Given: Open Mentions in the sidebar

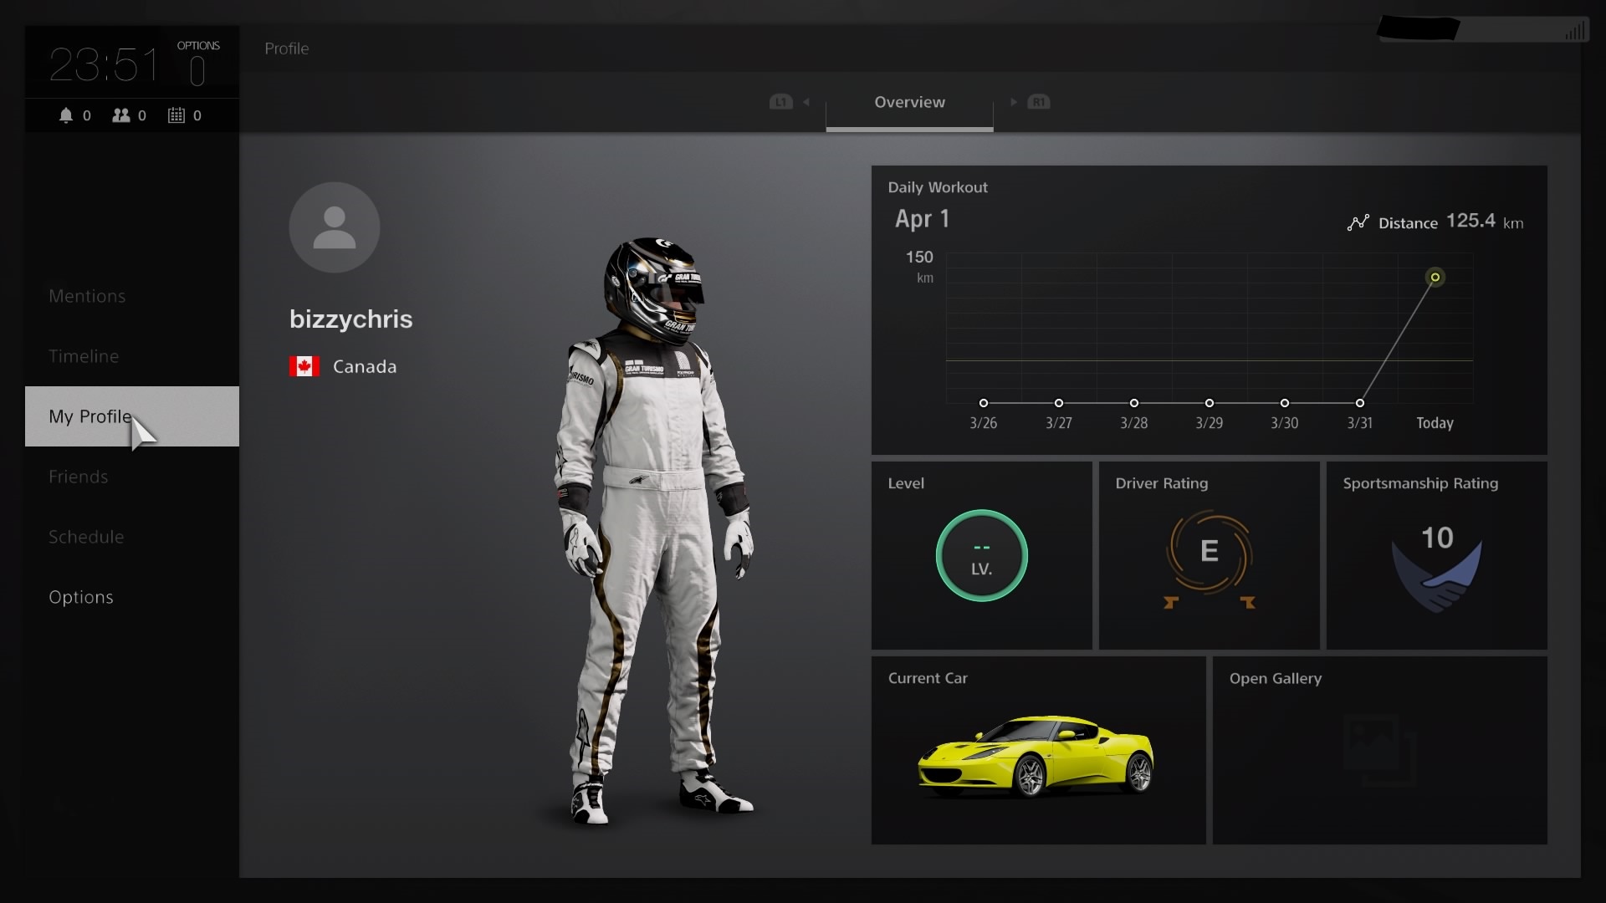Looking at the screenshot, I should (x=87, y=296).
